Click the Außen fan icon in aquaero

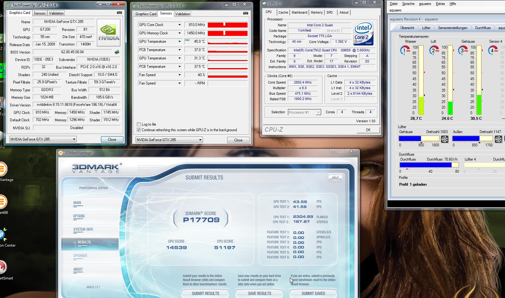[x=499, y=139]
